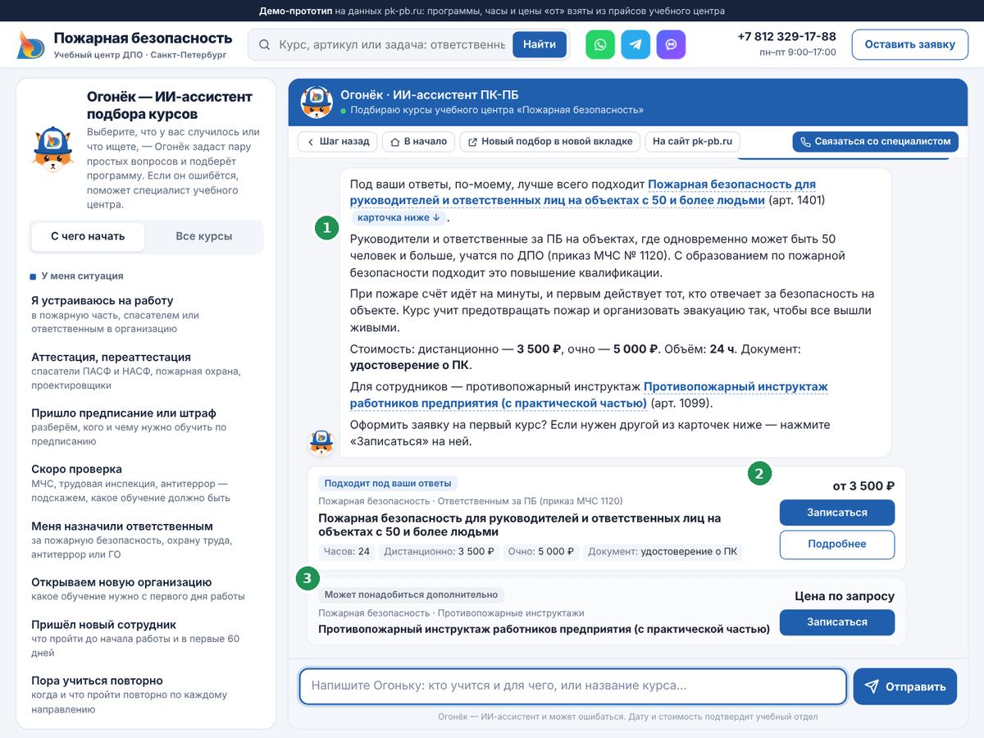This screenshot has width=984, height=738.
Task: Click «Связаться со специалистом» button
Action: 874,141
